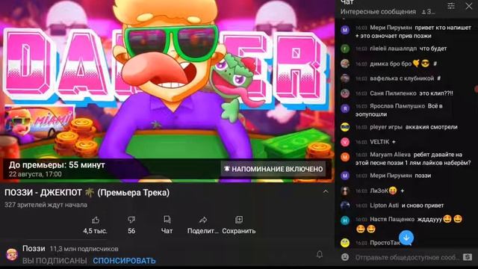Click video title ПОЗЗИ - ДЖЕКПОТ
The width and height of the screenshot is (478, 269).
tap(87, 193)
